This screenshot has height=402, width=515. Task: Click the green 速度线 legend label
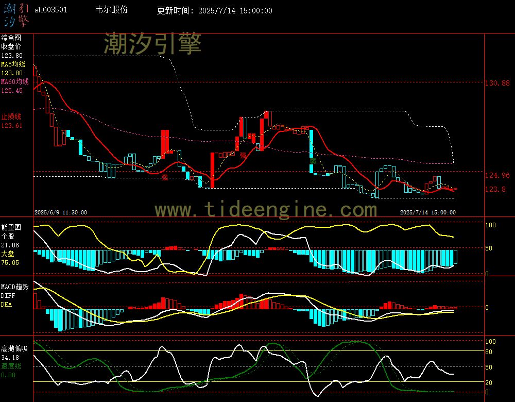pyautogui.click(x=11, y=366)
